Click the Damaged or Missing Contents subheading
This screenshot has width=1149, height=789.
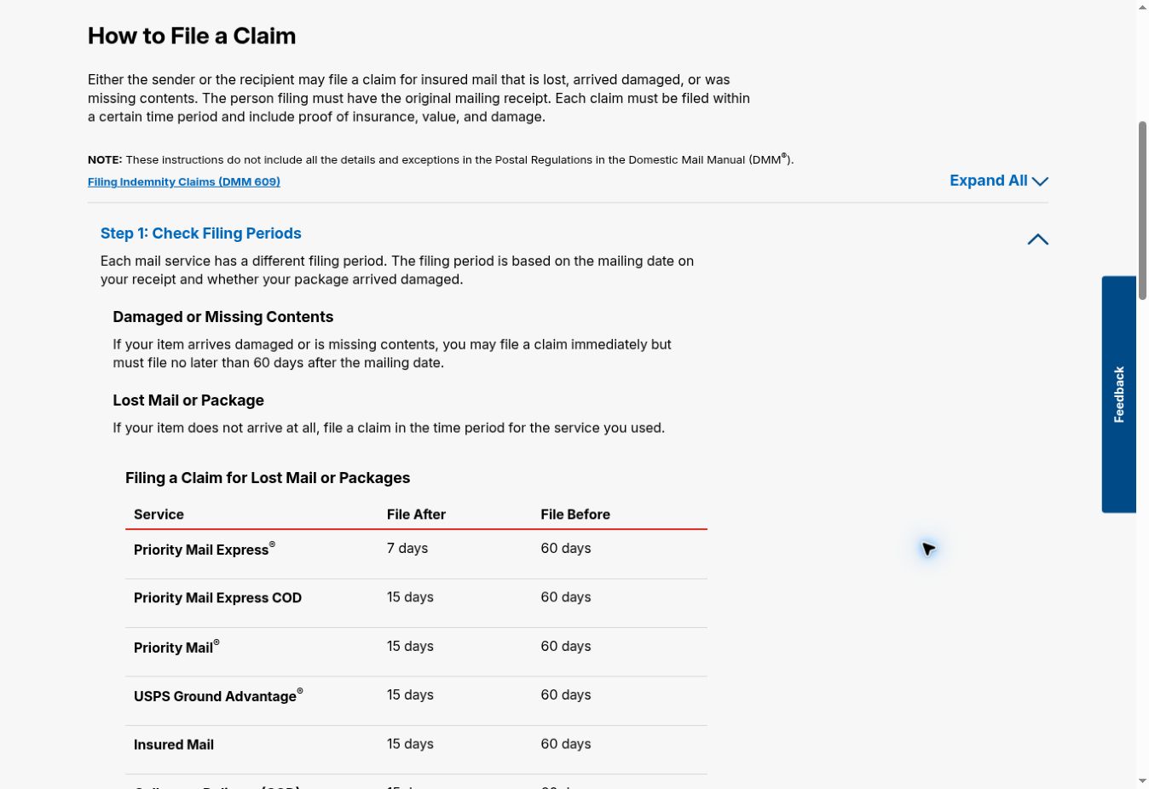click(223, 317)
